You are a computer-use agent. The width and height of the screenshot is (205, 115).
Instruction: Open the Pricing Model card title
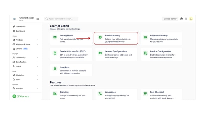(x=66, y=36)
